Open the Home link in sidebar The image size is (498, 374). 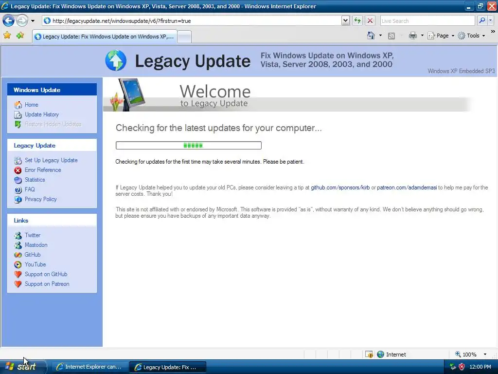(32, 105)
